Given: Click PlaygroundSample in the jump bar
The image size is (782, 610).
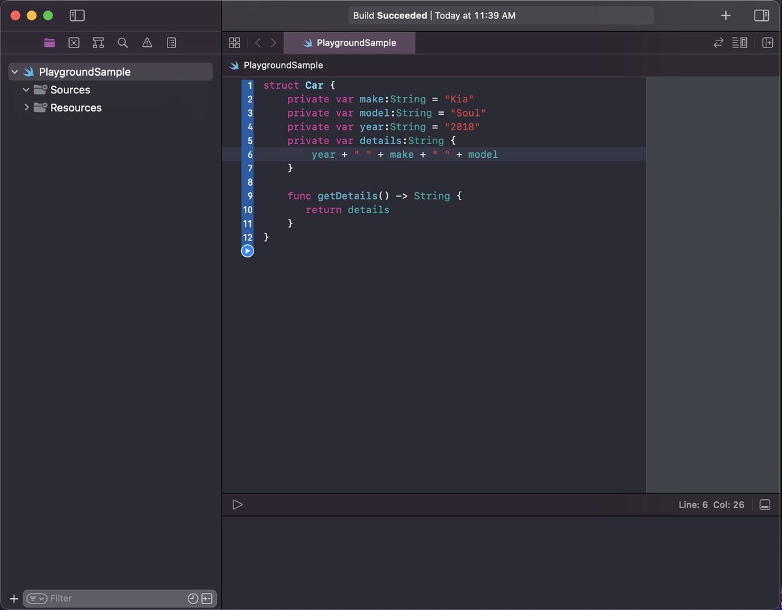Looking at the screenshot, I should [x=283, y=65].
